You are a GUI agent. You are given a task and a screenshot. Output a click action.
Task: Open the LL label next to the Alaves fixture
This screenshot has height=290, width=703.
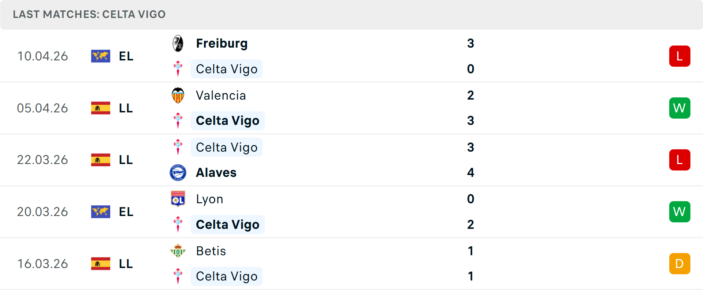[126, 160]
